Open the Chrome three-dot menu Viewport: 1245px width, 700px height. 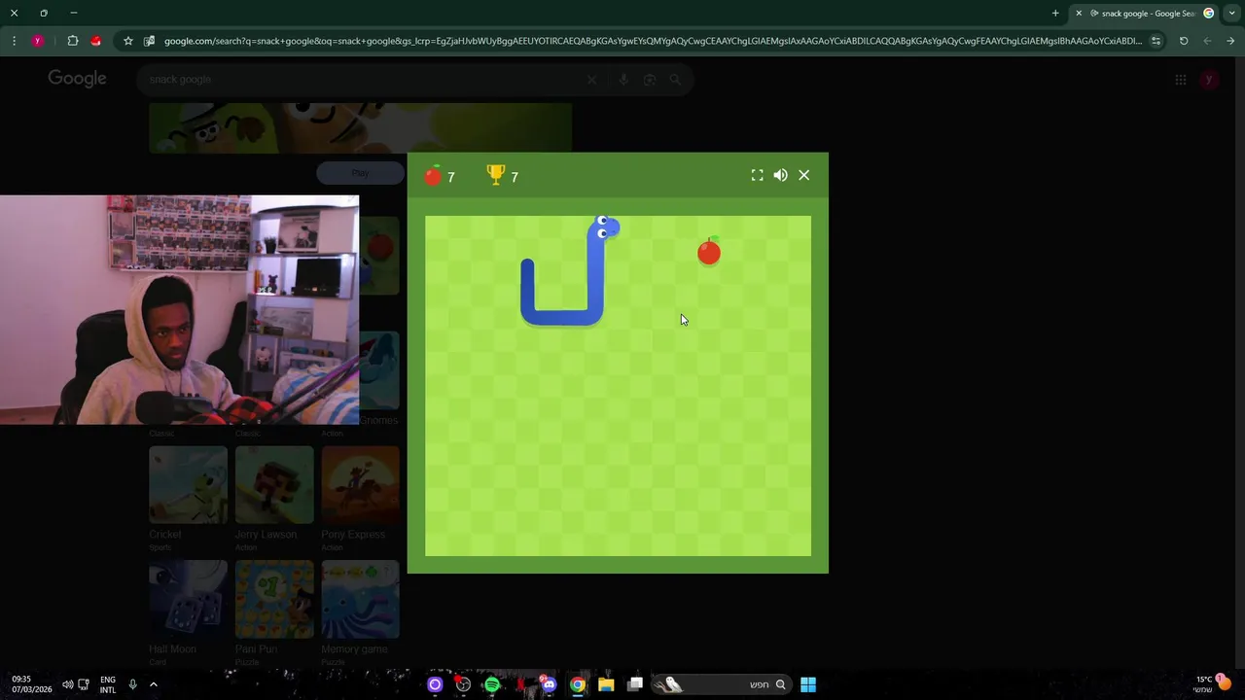coord(14,41)
